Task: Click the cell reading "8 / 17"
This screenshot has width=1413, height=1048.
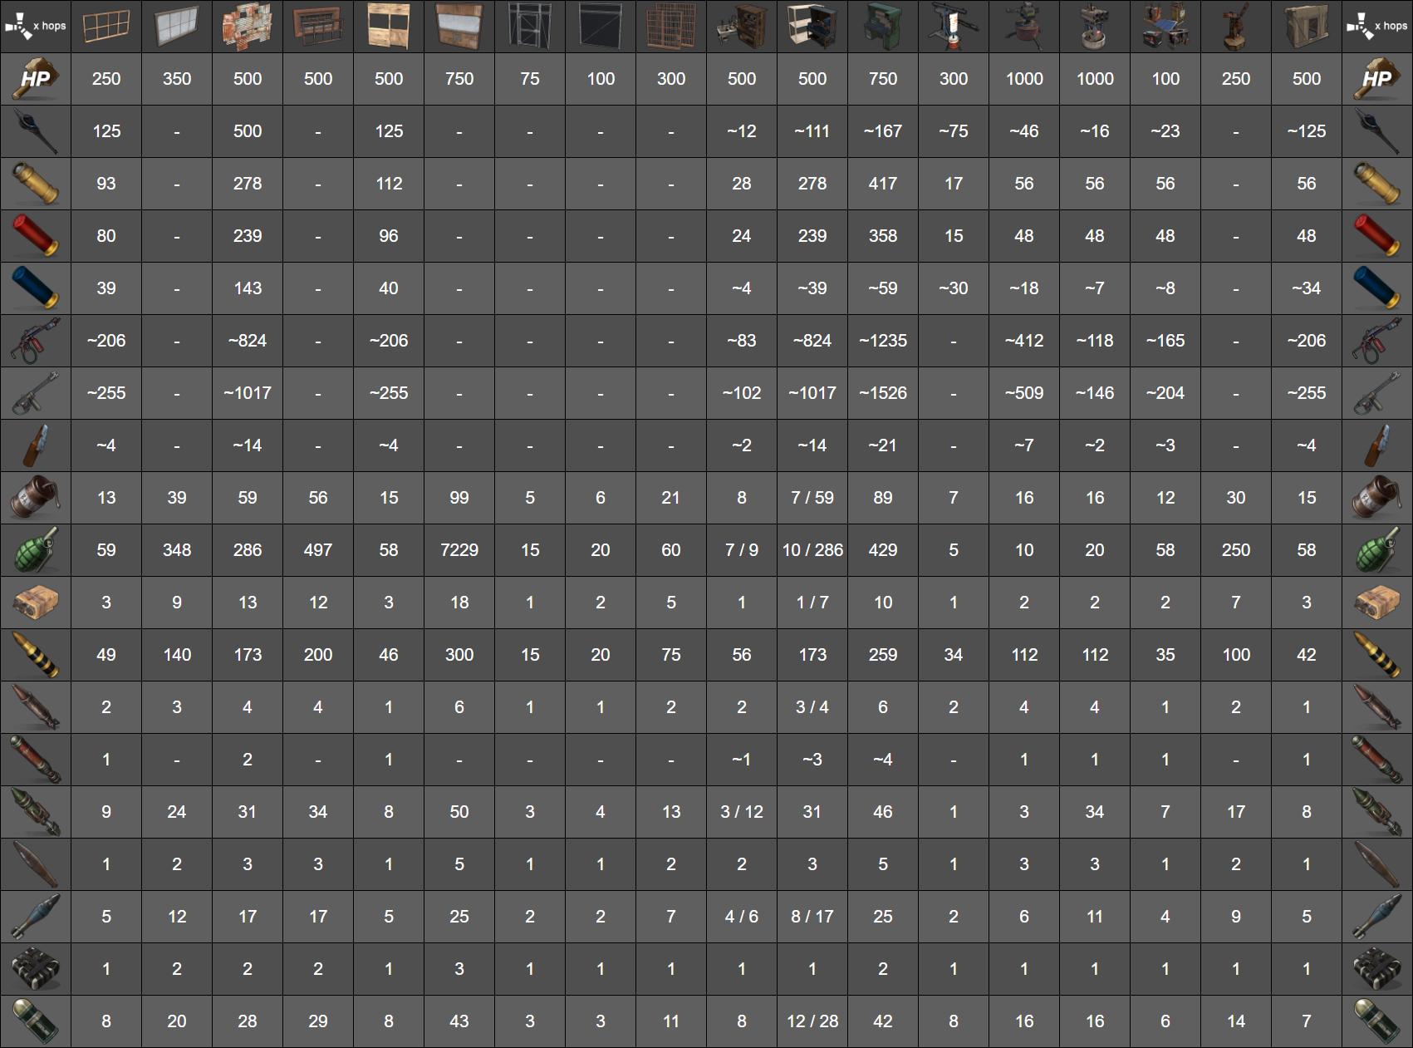Action: 812,917
